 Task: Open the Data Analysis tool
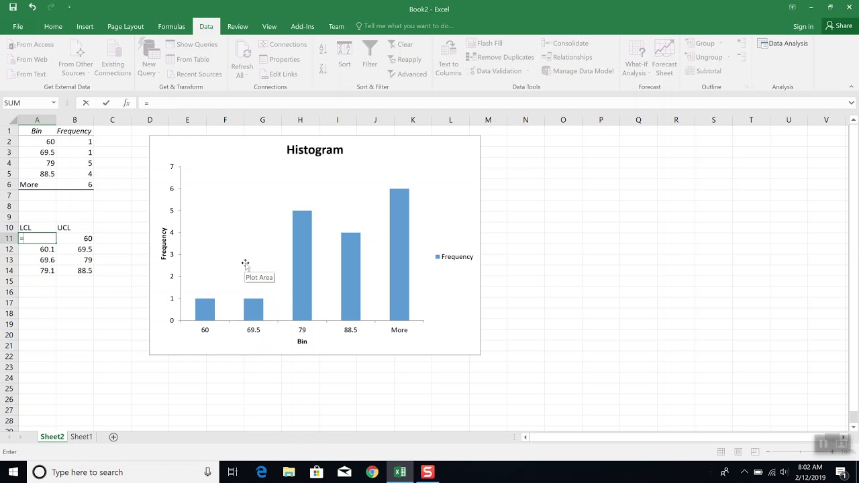click(x=783, y=43)
